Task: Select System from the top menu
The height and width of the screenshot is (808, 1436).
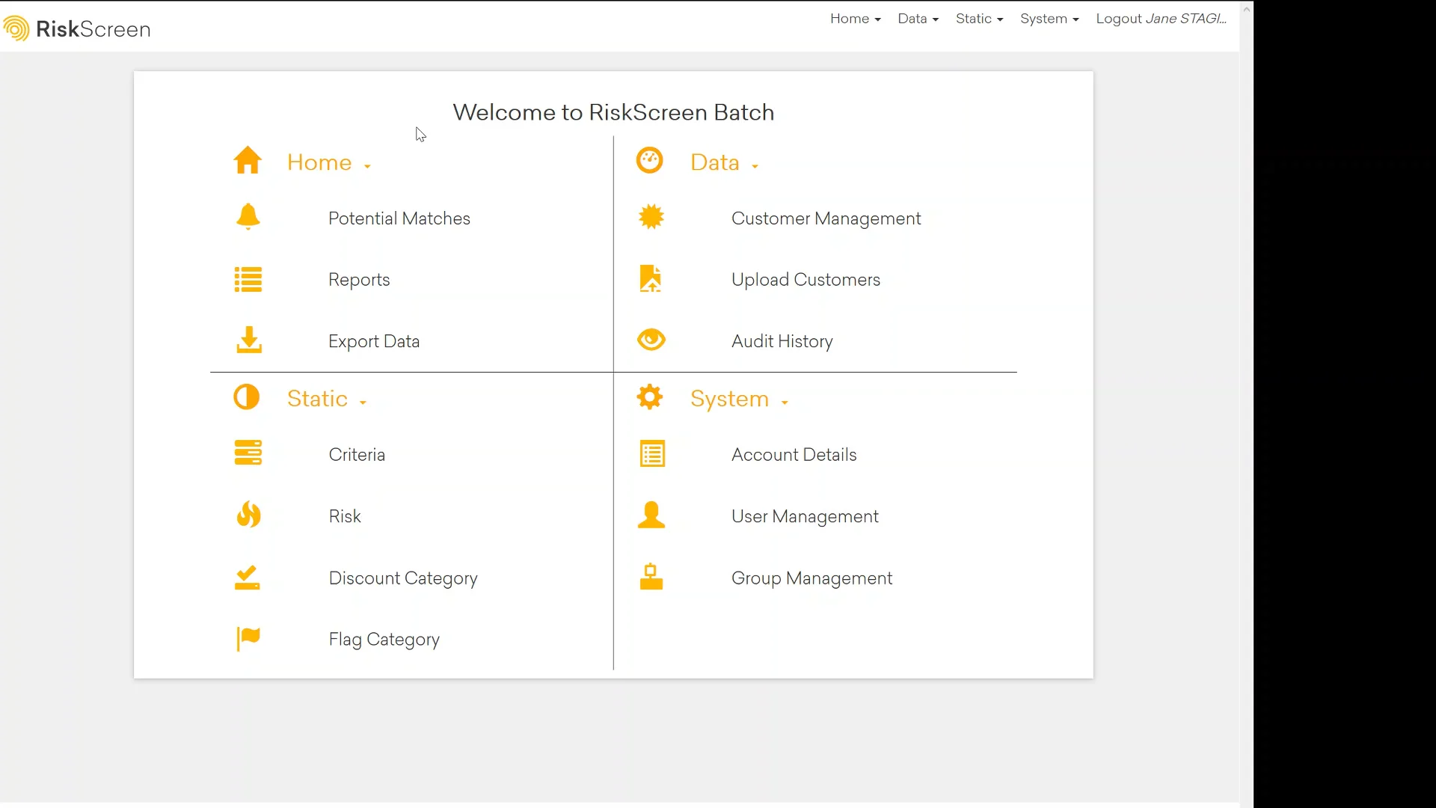Action: pyautogui.click(x=1049, y=19)
